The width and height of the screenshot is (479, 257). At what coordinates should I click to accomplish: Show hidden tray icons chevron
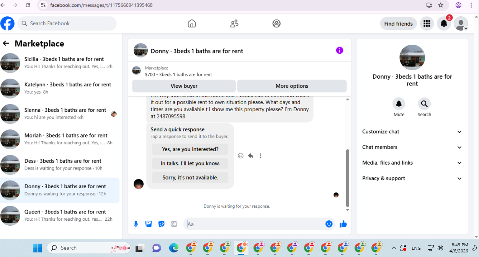pyautogui.click(x=394, y=248)
